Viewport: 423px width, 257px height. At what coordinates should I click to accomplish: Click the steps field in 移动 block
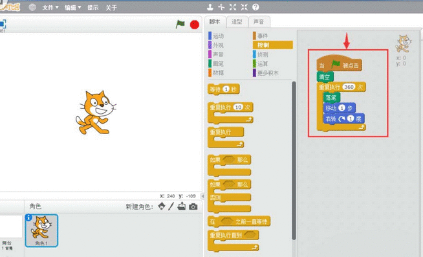(342, 108)
